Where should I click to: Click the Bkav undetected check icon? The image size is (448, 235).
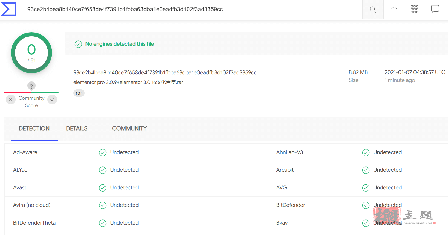pos(366,223)
